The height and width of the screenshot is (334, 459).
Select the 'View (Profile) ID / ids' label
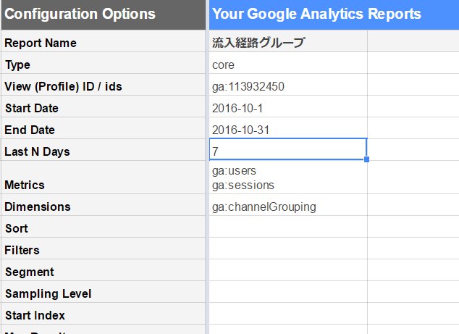pyautogui.click(x=104, y=85)
